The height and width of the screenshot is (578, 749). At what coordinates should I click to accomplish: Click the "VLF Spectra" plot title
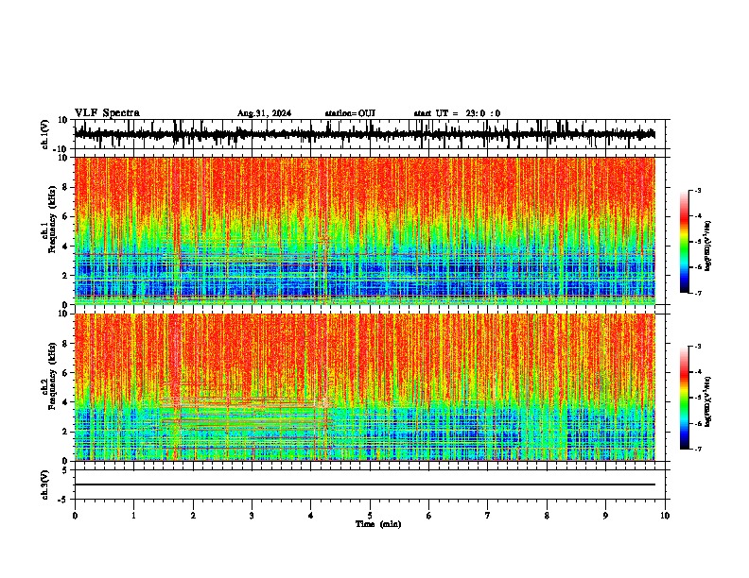coord(107,113)
